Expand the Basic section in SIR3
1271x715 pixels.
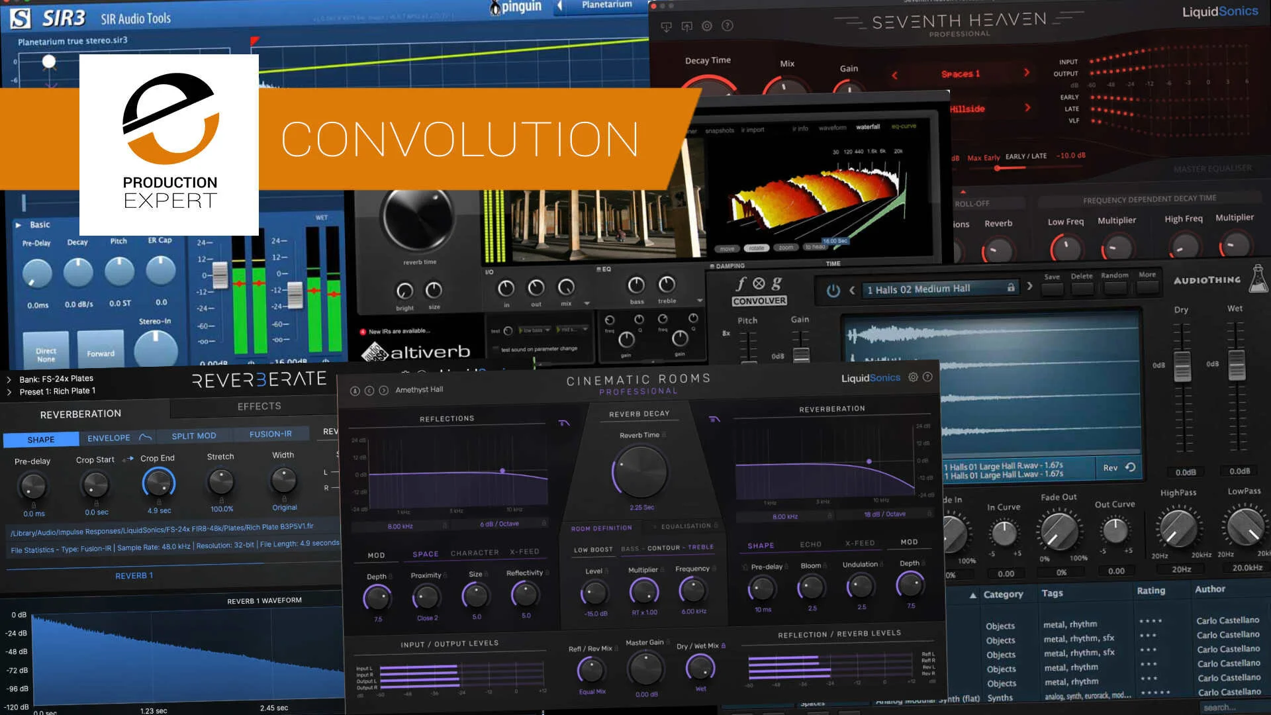(19, 225)
